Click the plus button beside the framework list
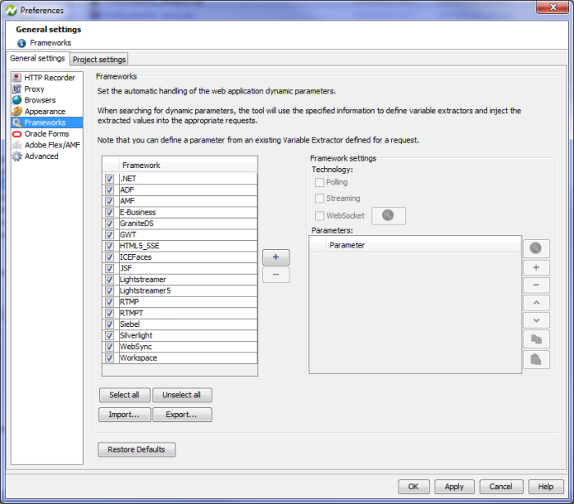 (276, 257)
